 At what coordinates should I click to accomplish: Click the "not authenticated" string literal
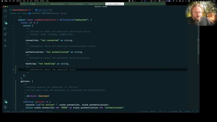tap(57, 52)
